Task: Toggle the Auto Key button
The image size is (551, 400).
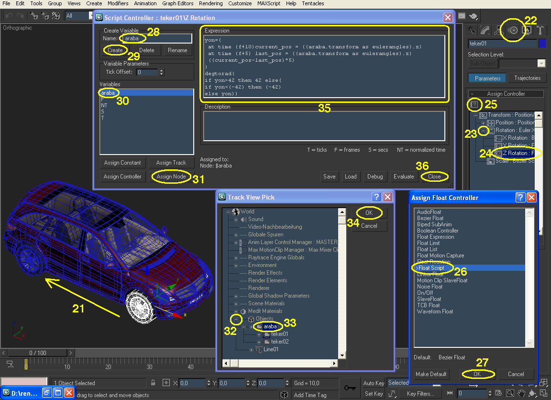Action: coord(374,383)
